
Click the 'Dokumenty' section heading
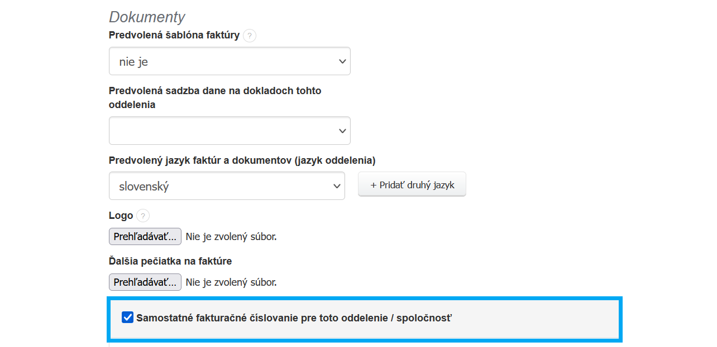click(147, 17)
